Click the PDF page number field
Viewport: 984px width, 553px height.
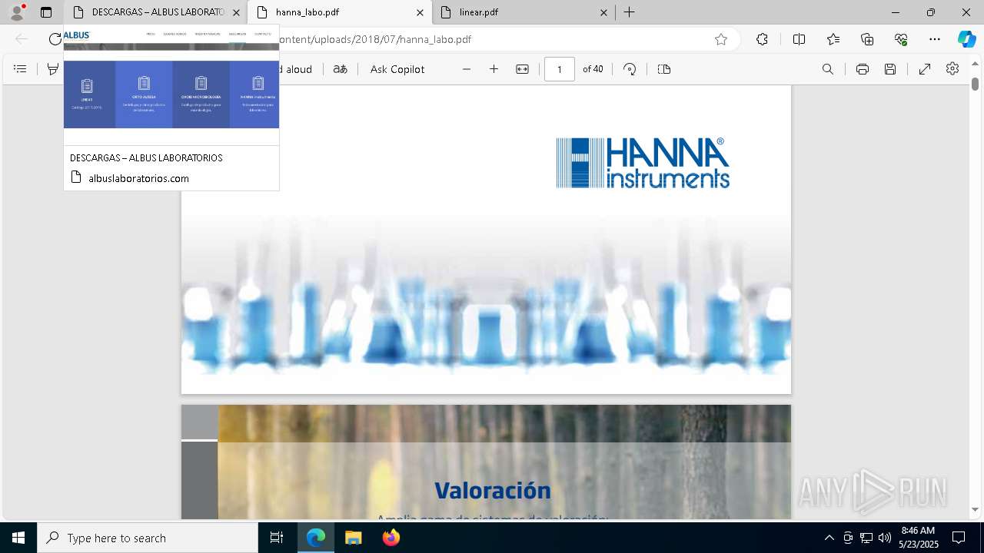point(560,69)
